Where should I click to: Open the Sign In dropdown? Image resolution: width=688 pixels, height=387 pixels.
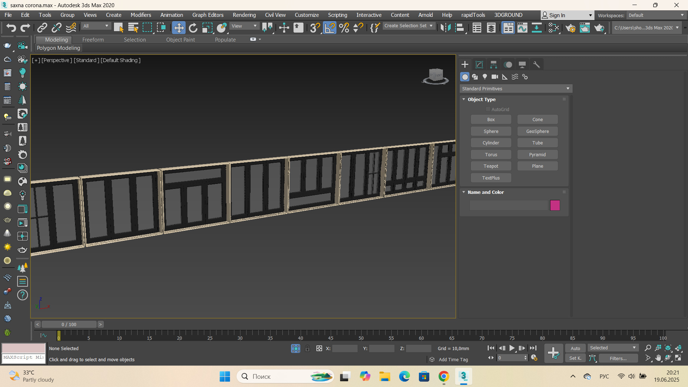[567, 15]
